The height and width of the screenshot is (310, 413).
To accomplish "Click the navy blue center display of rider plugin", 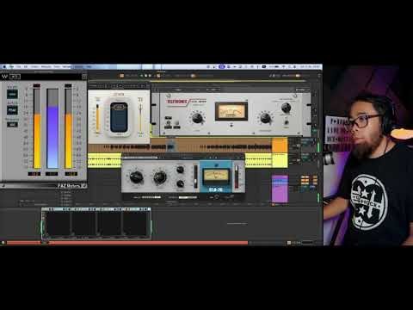I will (119, 118).
